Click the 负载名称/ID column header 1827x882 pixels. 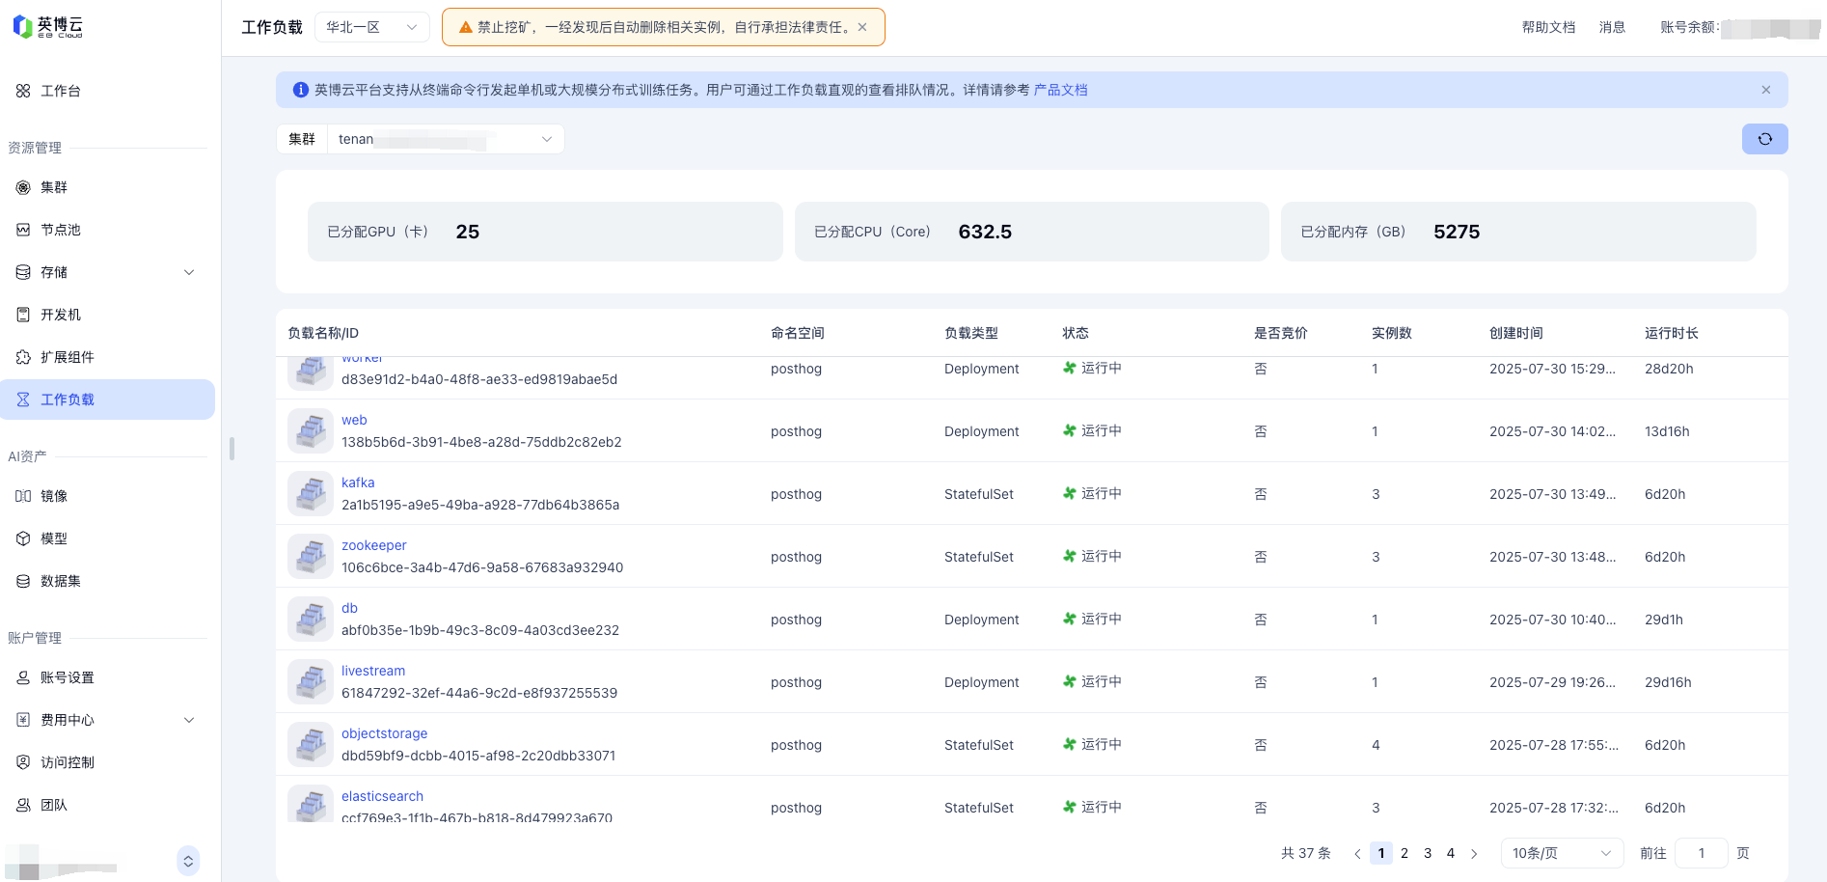323,333
